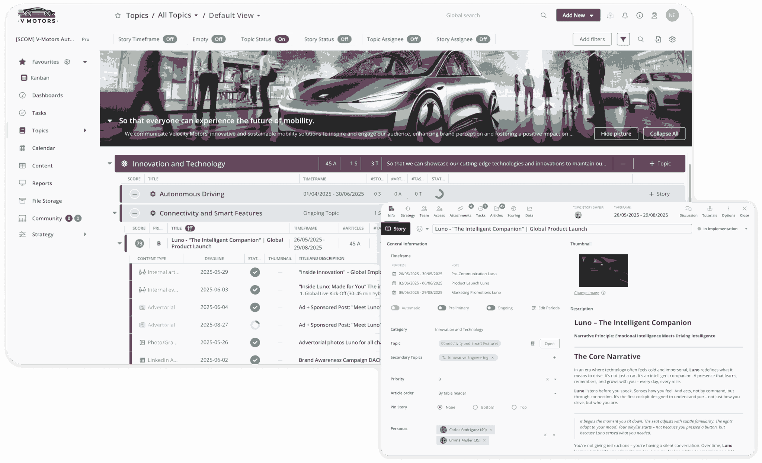Click the search icon in filter bar

point(641,39)
